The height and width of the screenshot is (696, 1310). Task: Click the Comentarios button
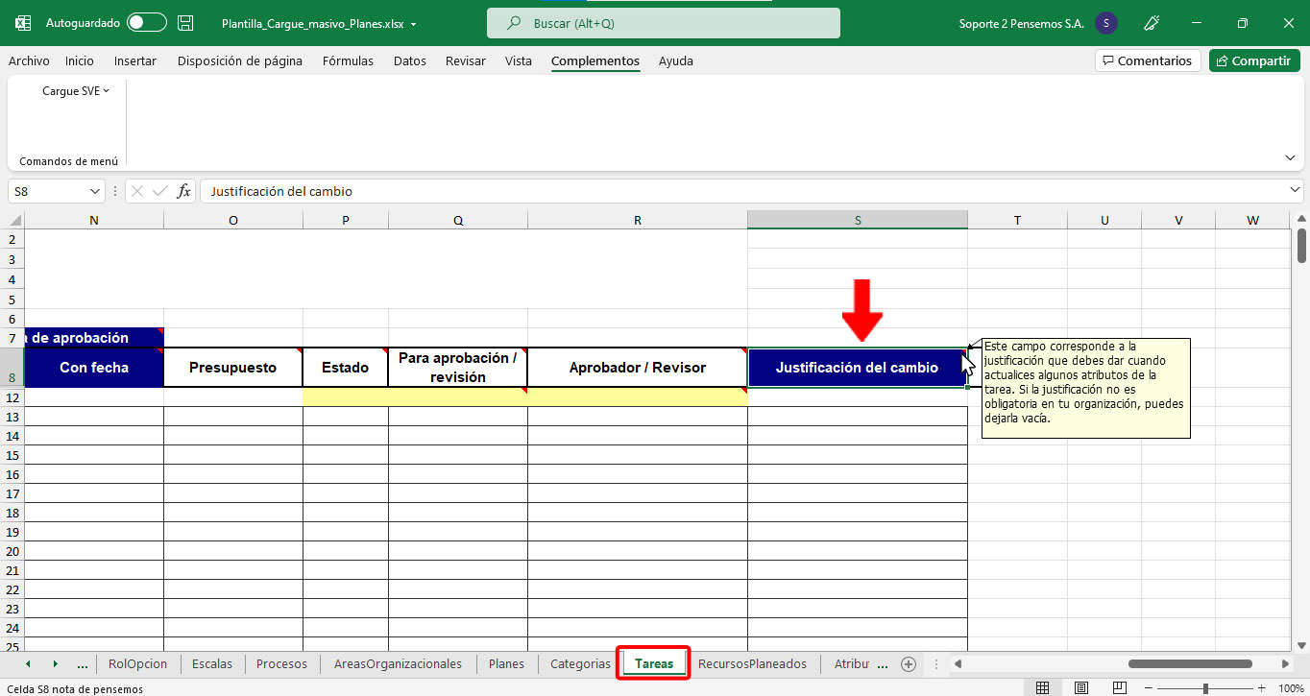(x=1148, y=60)
